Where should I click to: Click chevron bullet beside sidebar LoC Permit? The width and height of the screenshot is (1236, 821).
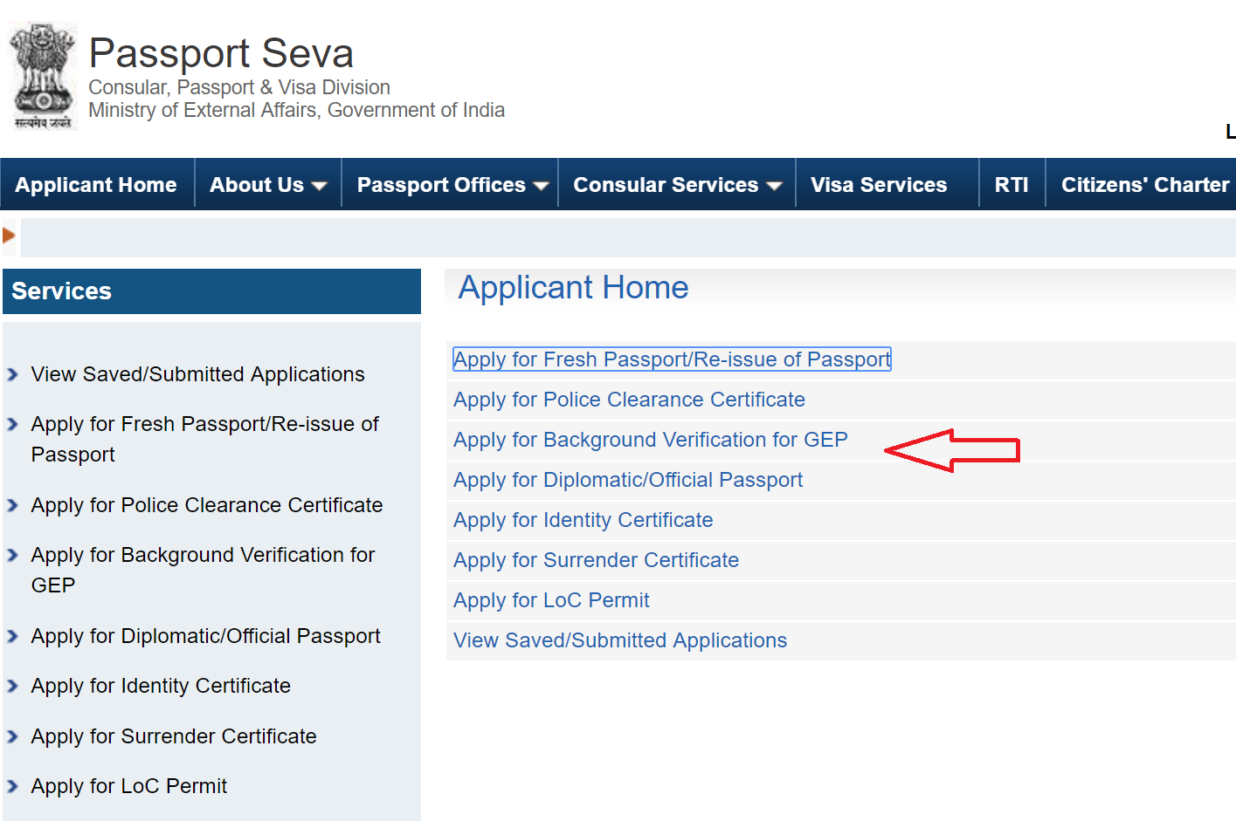[12, 787]
